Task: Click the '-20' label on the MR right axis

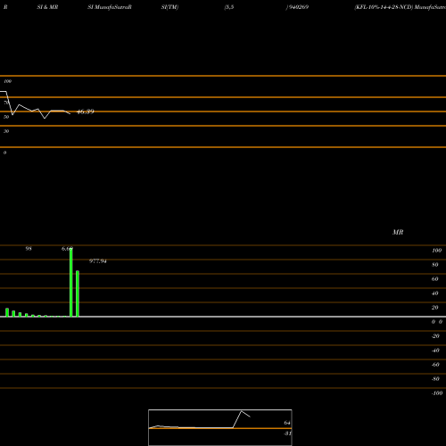Action: (x=435, y=336)
